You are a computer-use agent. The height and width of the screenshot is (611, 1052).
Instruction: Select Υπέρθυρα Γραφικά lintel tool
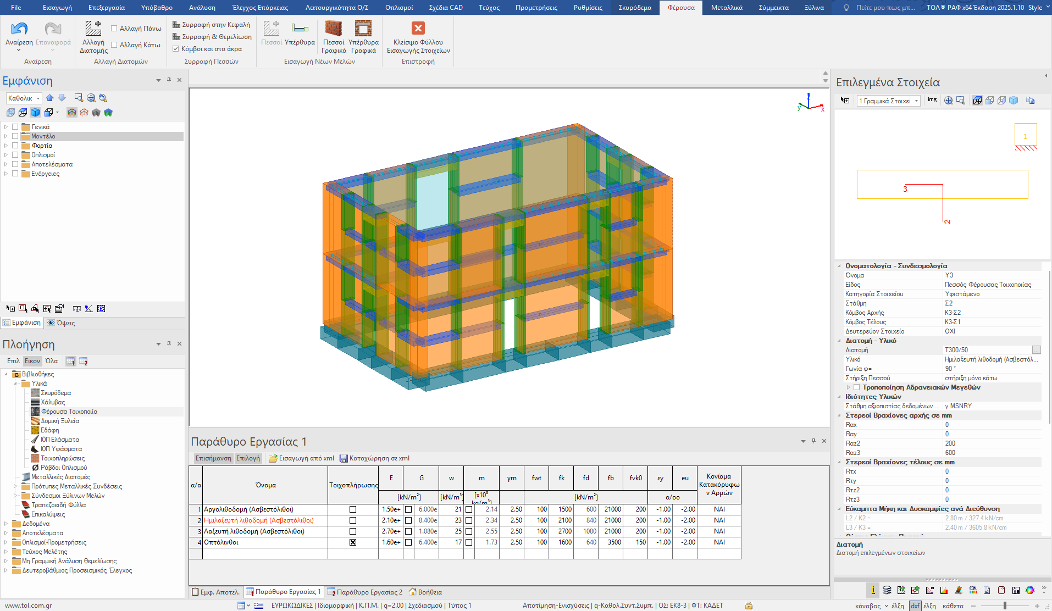click(x=363, y=29)
